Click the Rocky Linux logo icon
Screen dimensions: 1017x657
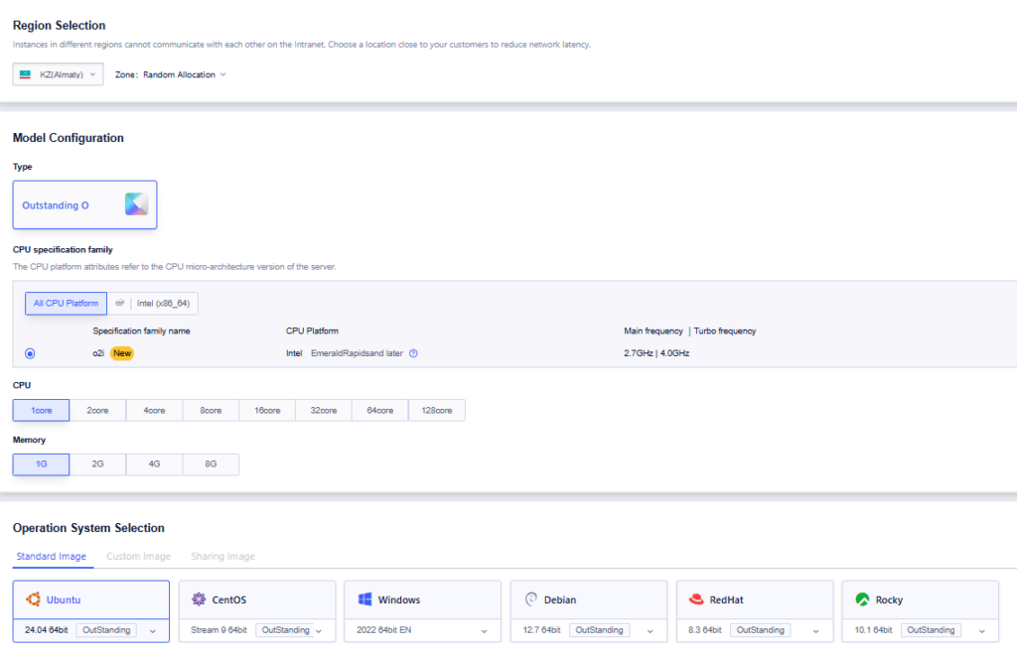[x=862, y=599]
